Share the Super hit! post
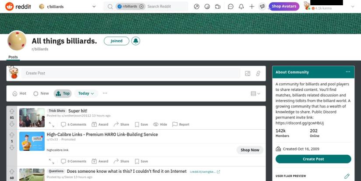 [121, 124]
